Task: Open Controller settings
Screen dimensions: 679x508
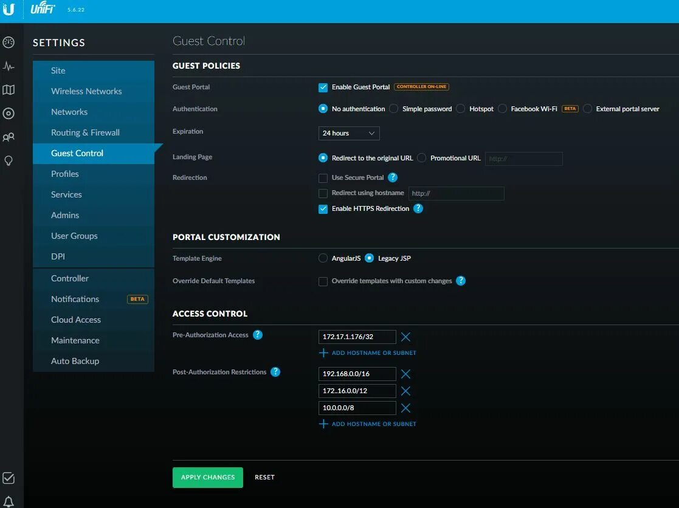Action: 94,278
